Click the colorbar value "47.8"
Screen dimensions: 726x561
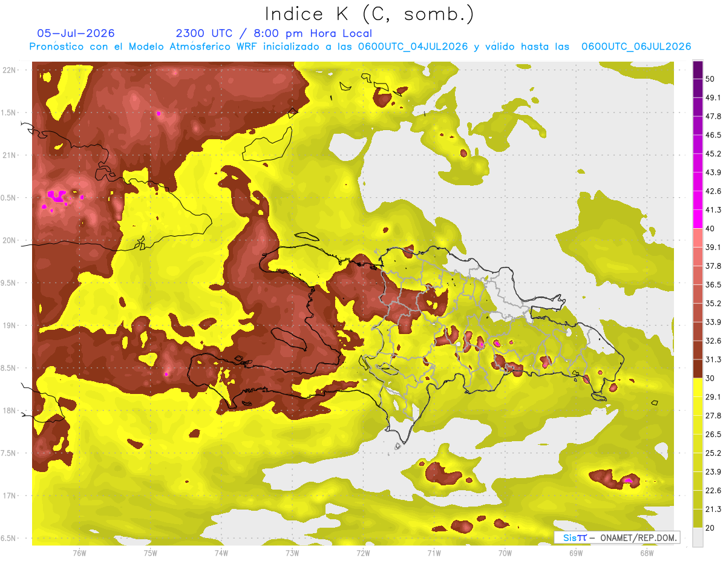[x=714, y=116]
